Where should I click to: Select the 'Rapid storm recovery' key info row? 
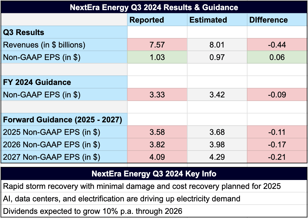(154, 186)
